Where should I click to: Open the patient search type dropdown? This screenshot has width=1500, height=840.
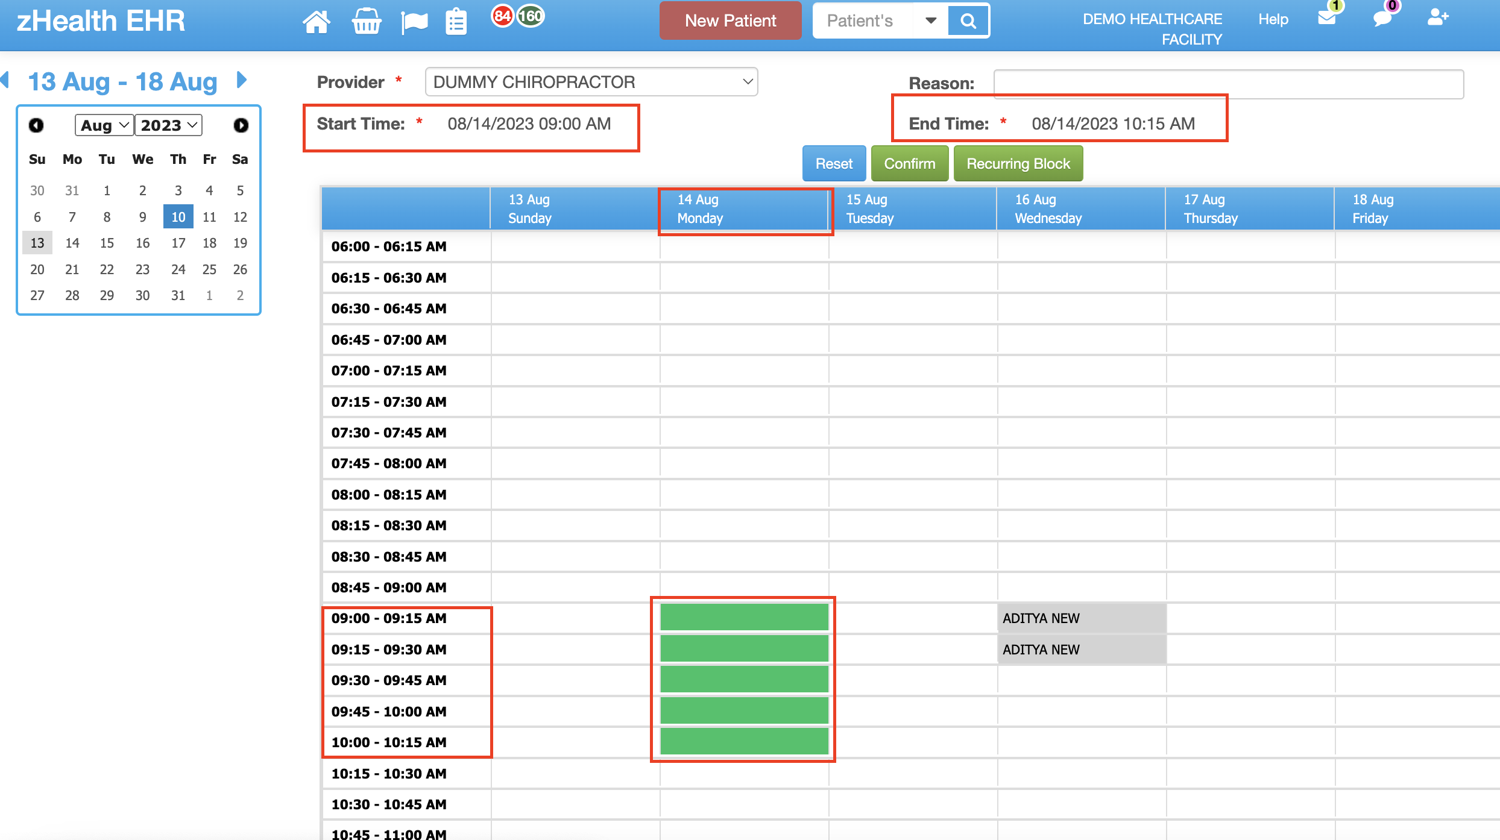point(931,20)
